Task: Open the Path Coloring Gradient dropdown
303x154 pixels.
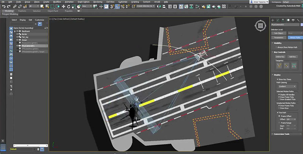Action: pyautogui.click(x=287, y=86)
